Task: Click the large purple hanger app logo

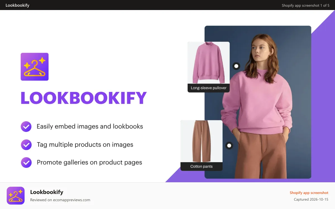Action: 35,67
